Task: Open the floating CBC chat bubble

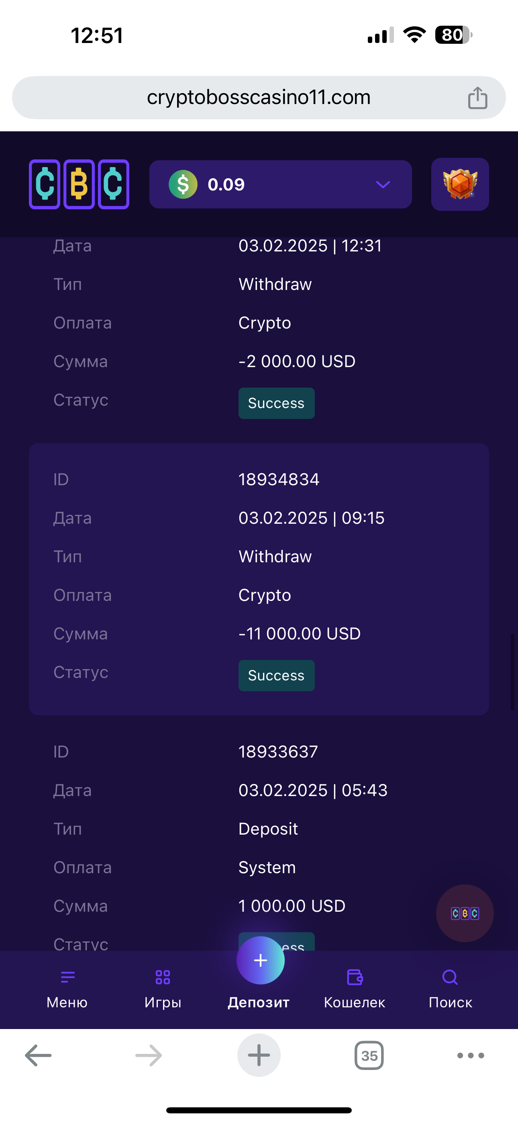Action: coord(465,913)
